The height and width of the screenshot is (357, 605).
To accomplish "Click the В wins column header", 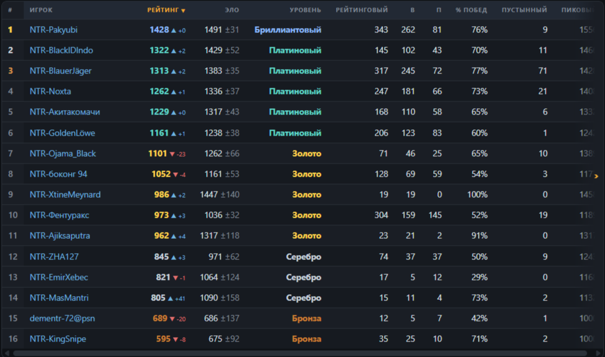I will coord(413,10).
